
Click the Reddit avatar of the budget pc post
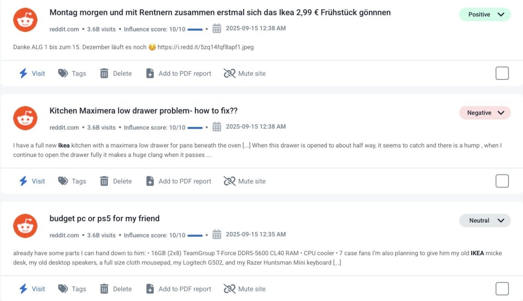tap(25, 226)
